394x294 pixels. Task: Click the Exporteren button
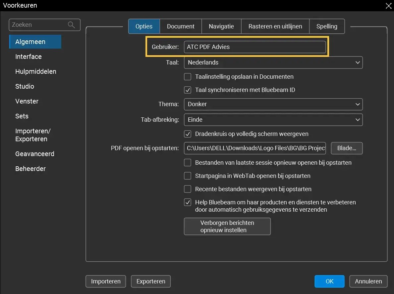(151, 281)
